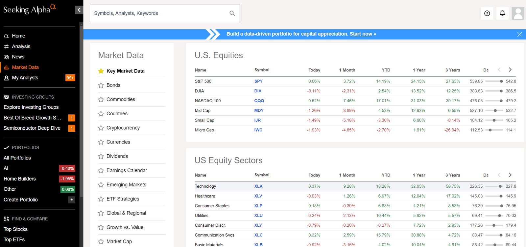526x247 pixels.
Task: Toggle the star beside Dividends
Action: [101, 156]
